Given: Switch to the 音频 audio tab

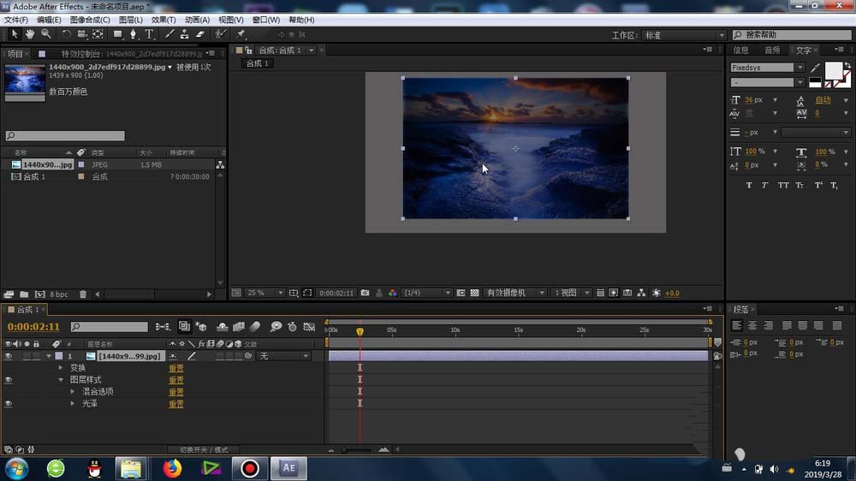Looking at the screenshot, I should tap(771, 50).
